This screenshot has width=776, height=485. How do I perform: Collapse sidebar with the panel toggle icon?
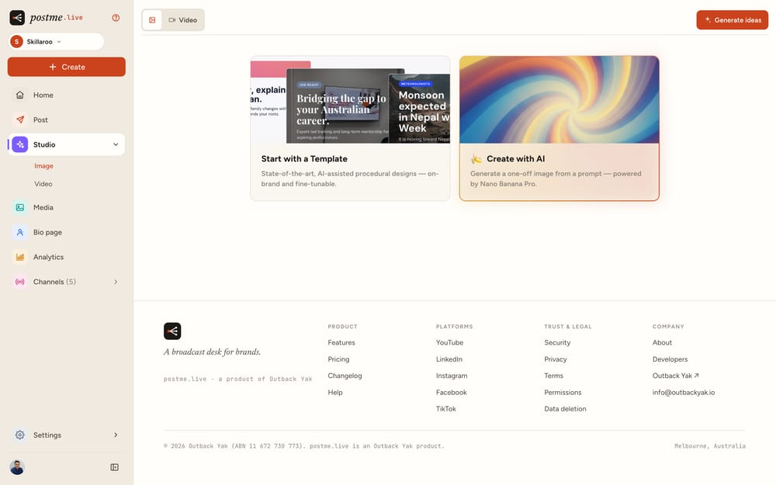[x=114, y=467]
